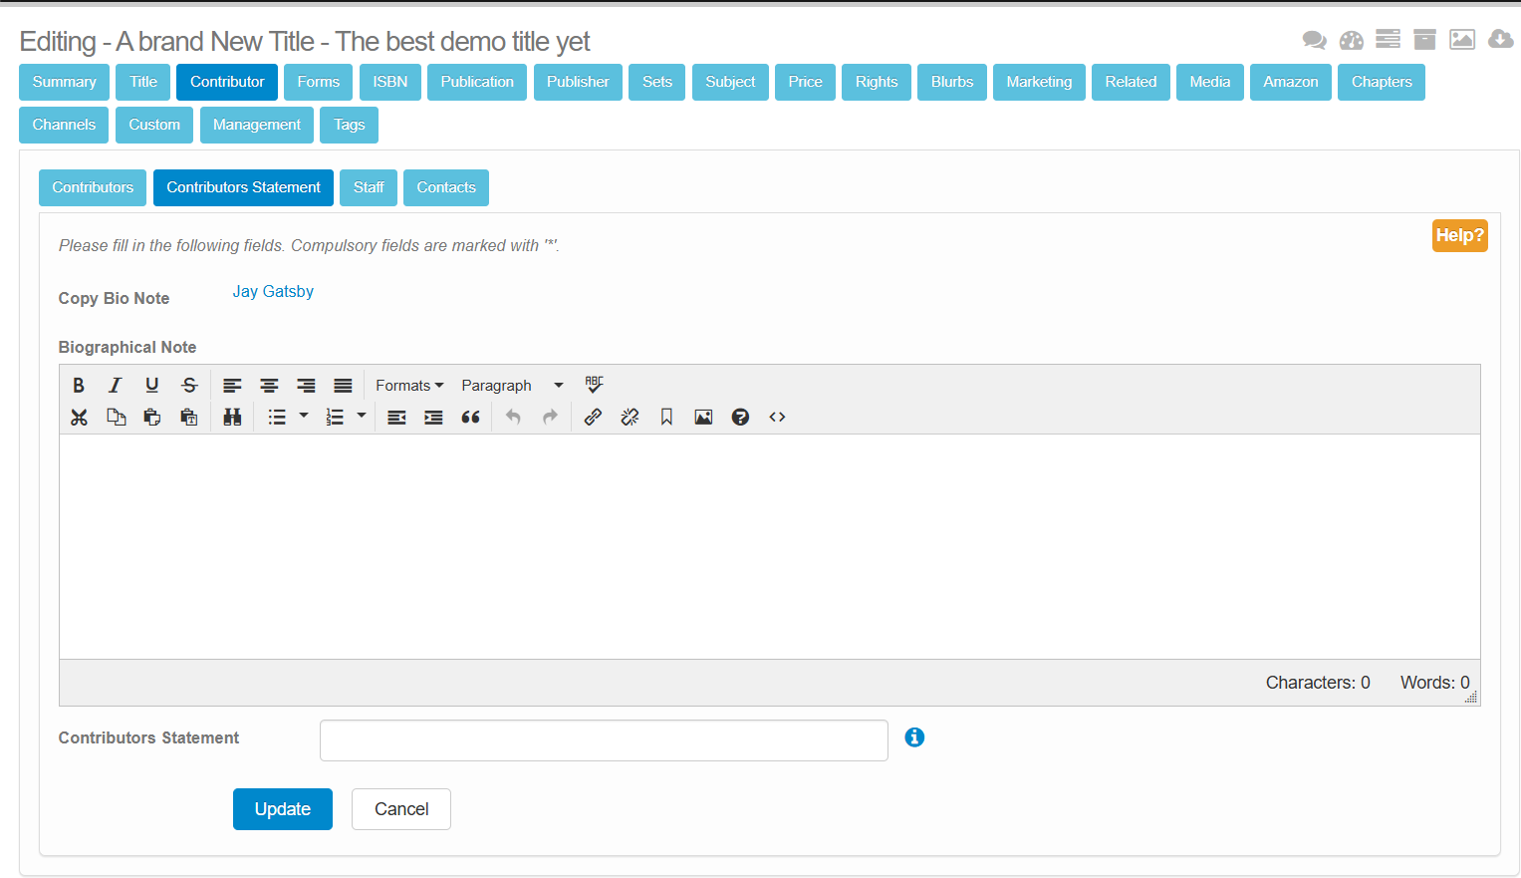Open the Publication tab
The height and width of the screenshot is (878, 1521).
point(477,82)
